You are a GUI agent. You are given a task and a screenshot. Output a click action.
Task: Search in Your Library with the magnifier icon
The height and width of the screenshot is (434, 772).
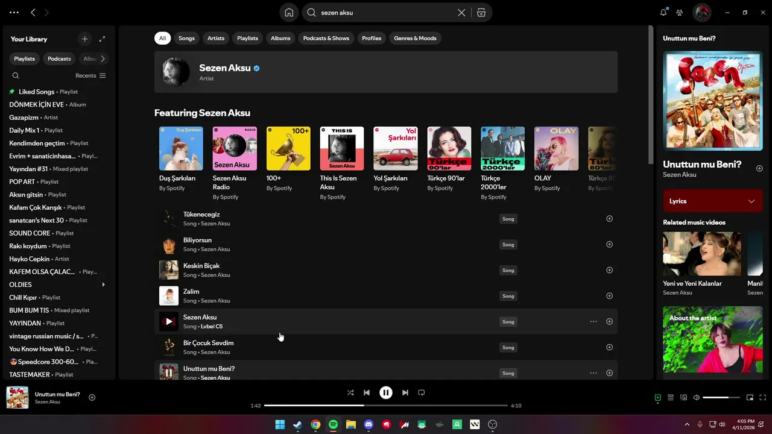(x=16, y=75)
